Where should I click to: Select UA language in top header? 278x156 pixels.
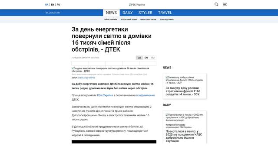click(46, 5)
